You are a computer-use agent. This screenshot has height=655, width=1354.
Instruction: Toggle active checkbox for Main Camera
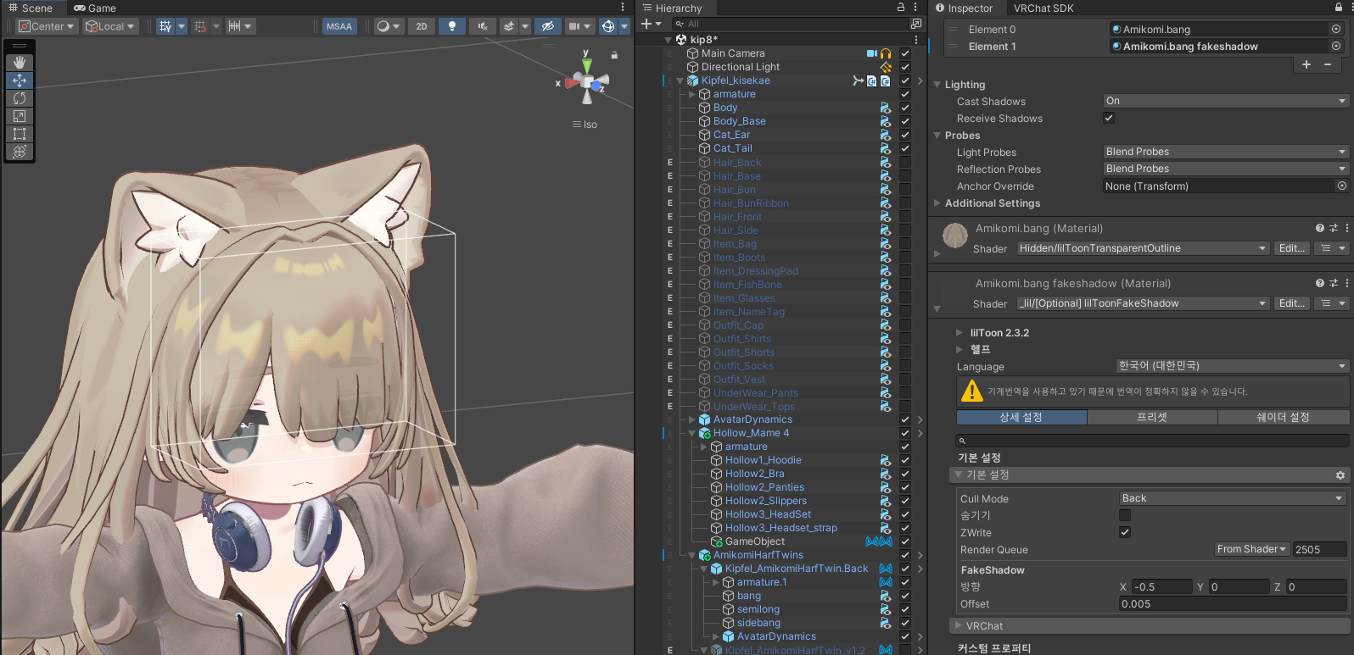pyautogui.click(x=905, y=53)
